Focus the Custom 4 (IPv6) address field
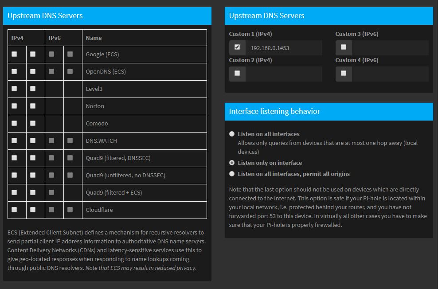Image resolution: width=438 pixels, height=289 pixels. 390,74
